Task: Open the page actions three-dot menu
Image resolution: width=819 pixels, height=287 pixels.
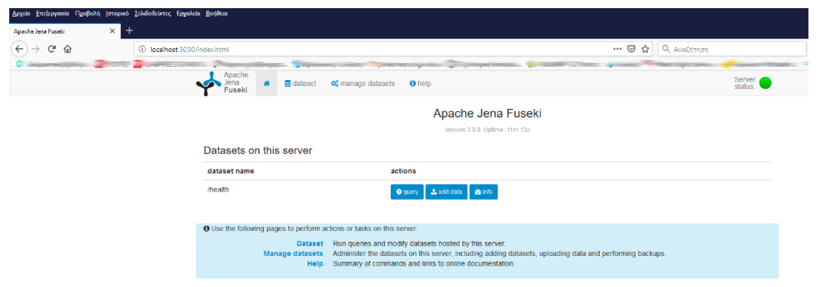Action: pyautogui.click(x=617, y=49)
